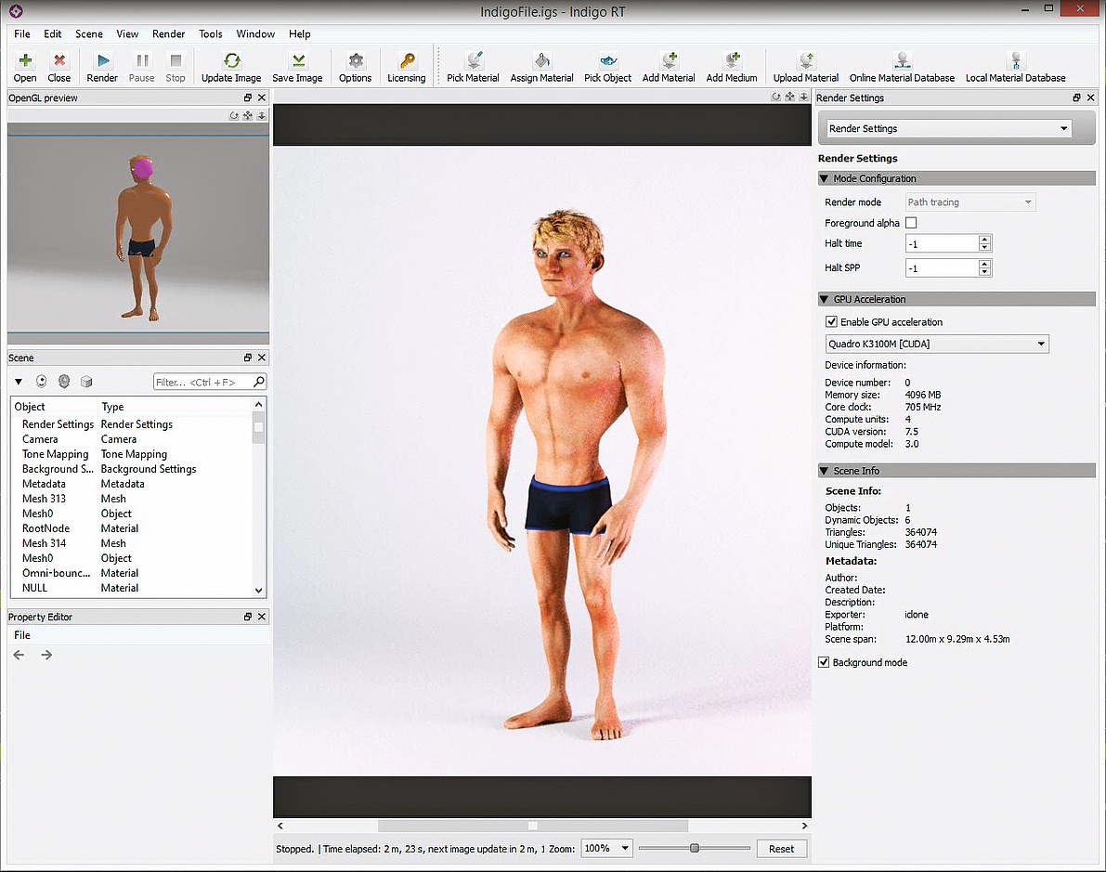The height and width of the screenshot is (872, 1106).
Task: Click the Update Image toolbar icon
Action: [x=231, y=67]
